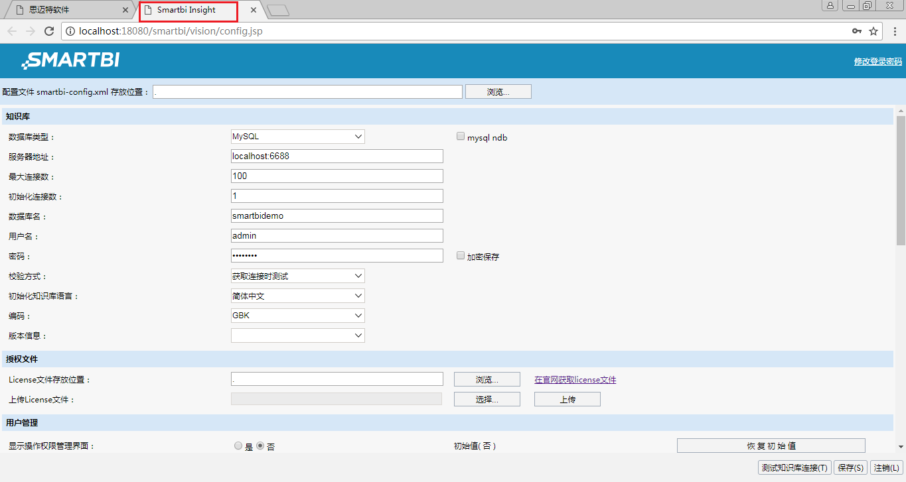Click 恢复初始值 button
906x482 pixels.
click(771, 446)
